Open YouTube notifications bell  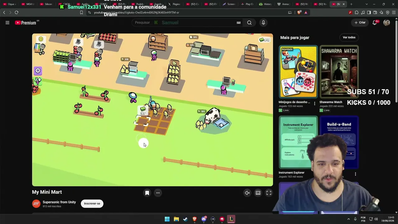coord(375,22)
